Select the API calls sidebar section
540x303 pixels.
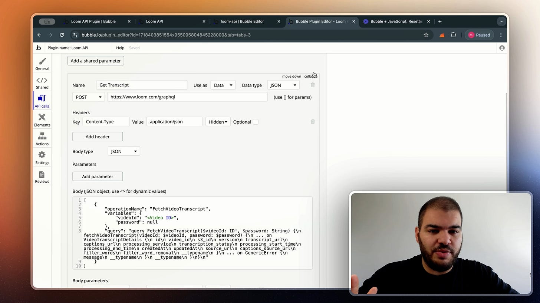click(x=42, y=101)
